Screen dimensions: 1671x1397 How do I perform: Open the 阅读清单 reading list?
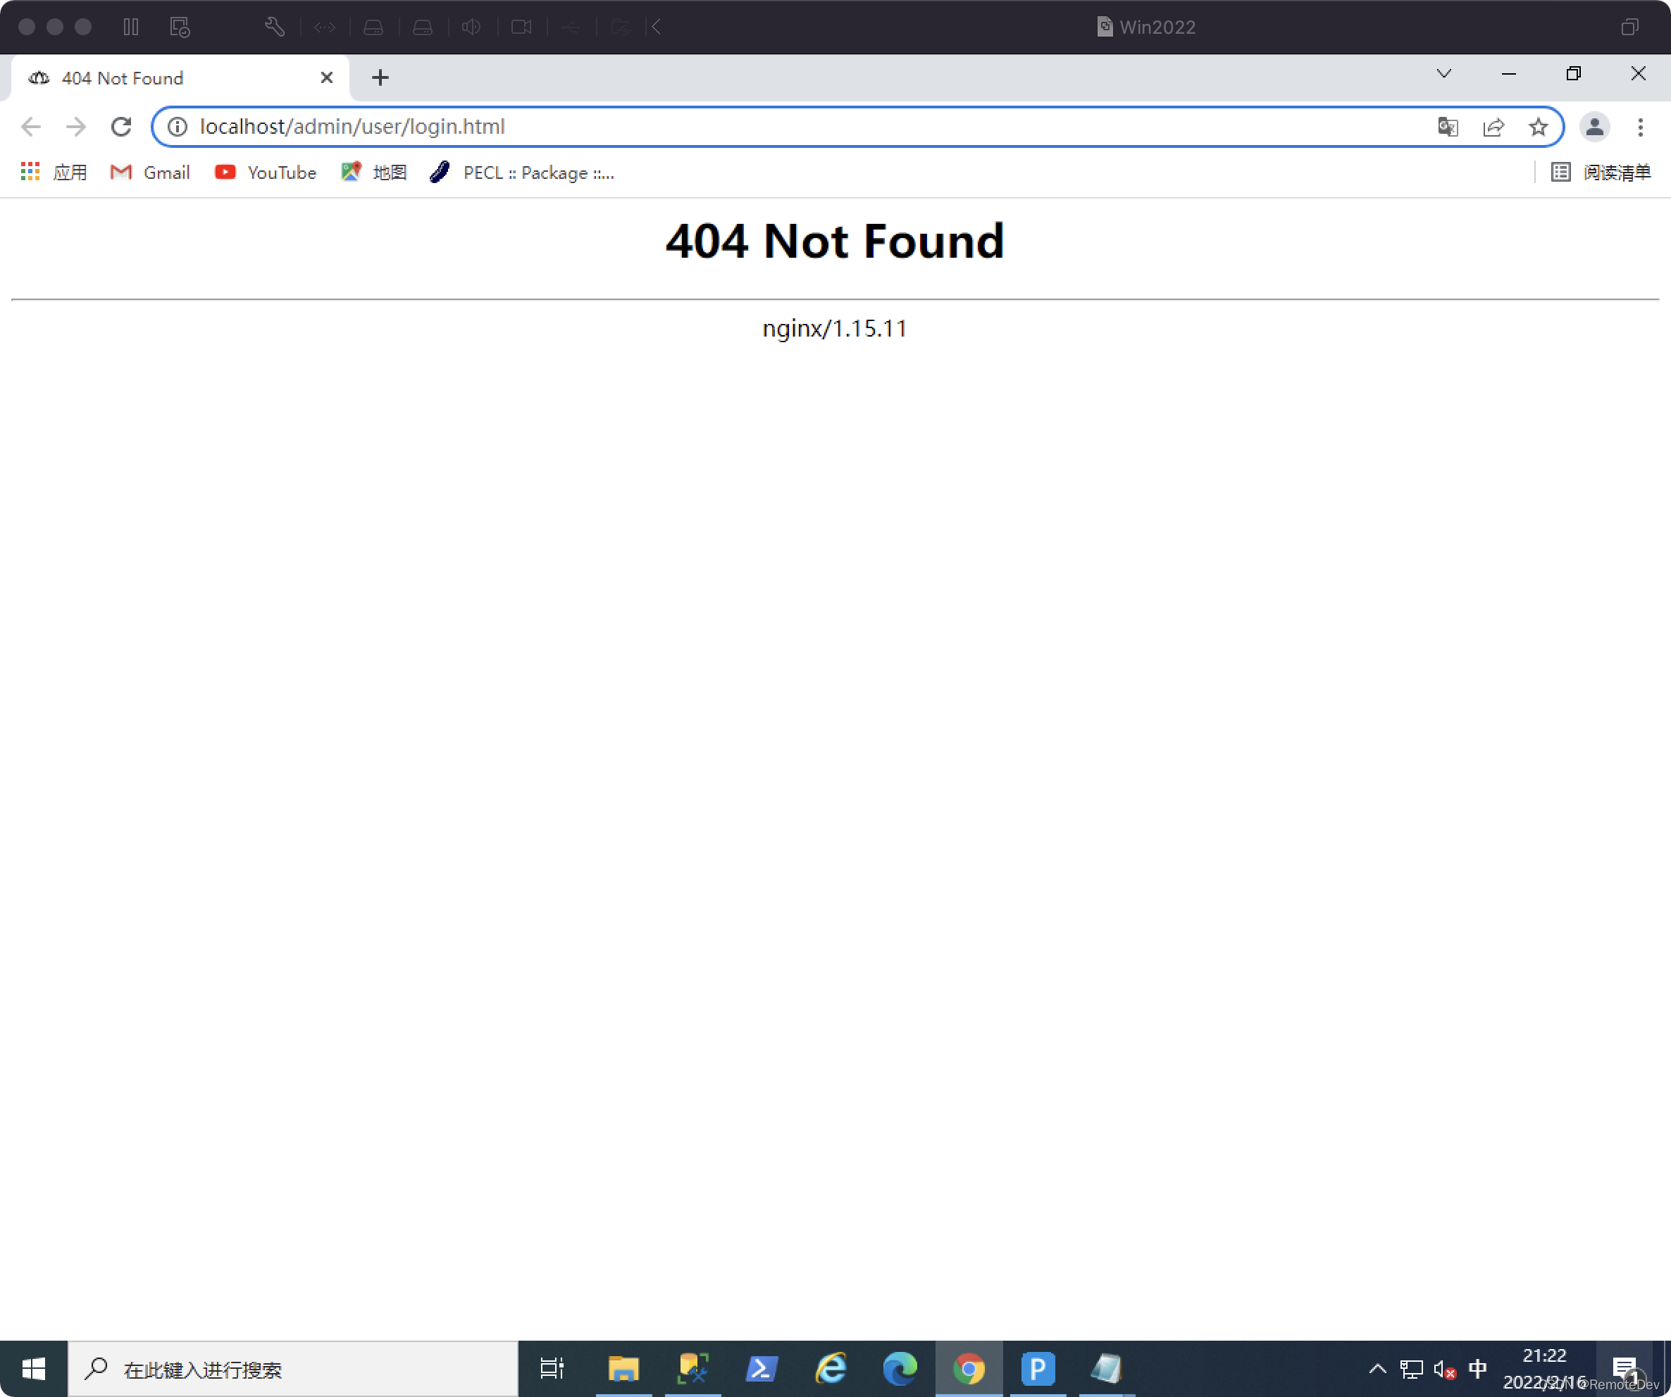click(x=1601, y=172)
